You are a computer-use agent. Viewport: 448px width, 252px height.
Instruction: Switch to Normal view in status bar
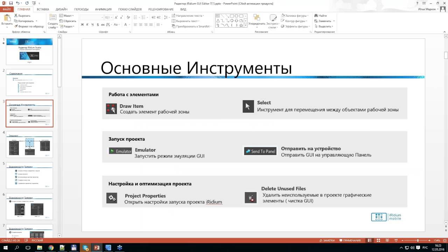(x=370, y=240)
